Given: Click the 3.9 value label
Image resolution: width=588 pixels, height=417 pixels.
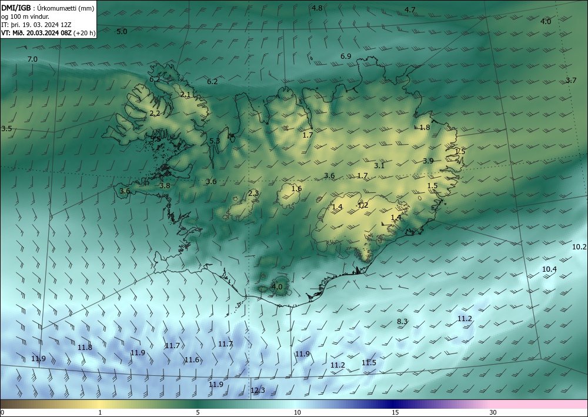Looking at the screenshot, I should [x=428, y=161].
